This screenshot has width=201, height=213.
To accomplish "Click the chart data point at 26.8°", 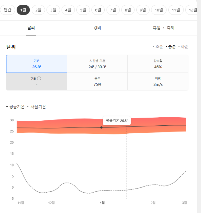I will pos(101,127).
